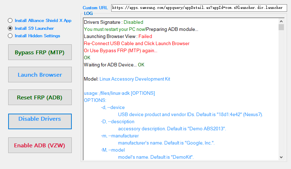
Task: Click 'You must restart your PC now!' text
Action: click(x=115, y=29)
